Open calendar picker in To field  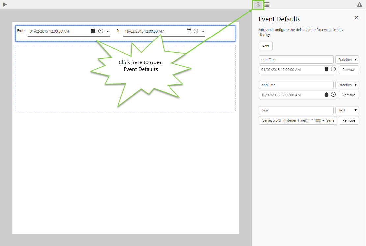(x=189, y=31)
